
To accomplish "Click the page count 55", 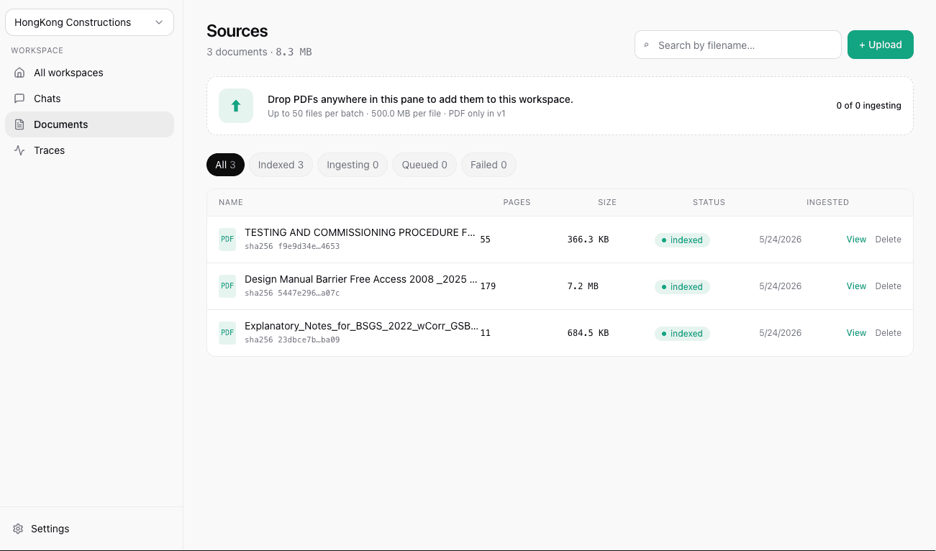I will tap(485, 240).
